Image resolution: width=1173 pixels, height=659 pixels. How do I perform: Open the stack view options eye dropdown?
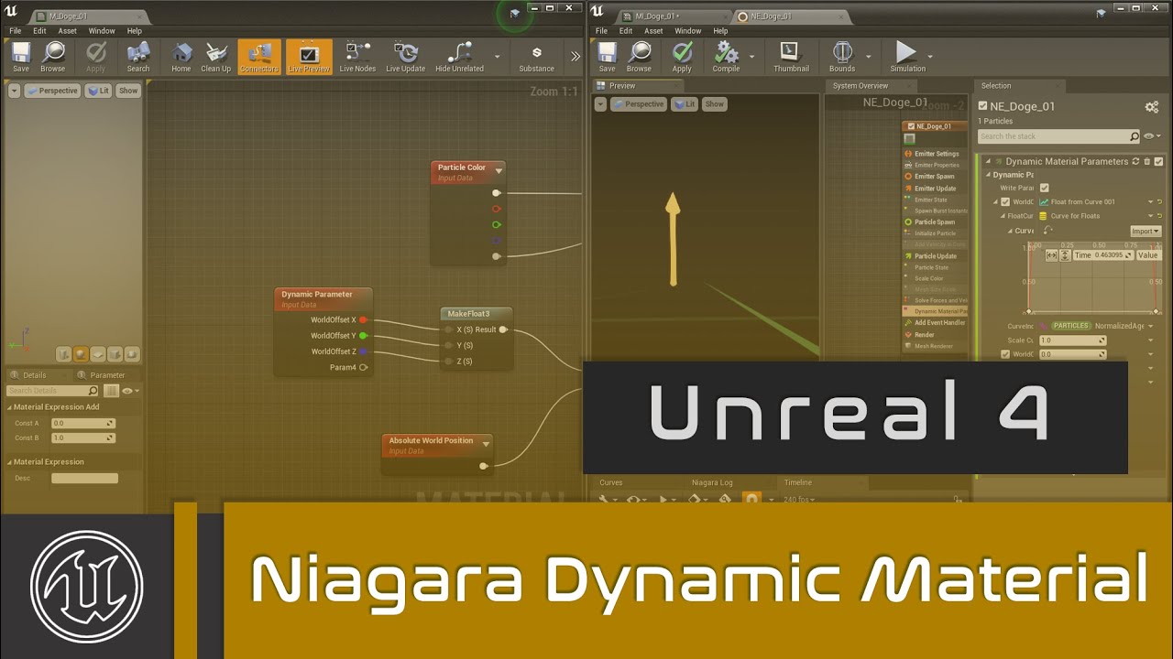[x=1152, y=136]
